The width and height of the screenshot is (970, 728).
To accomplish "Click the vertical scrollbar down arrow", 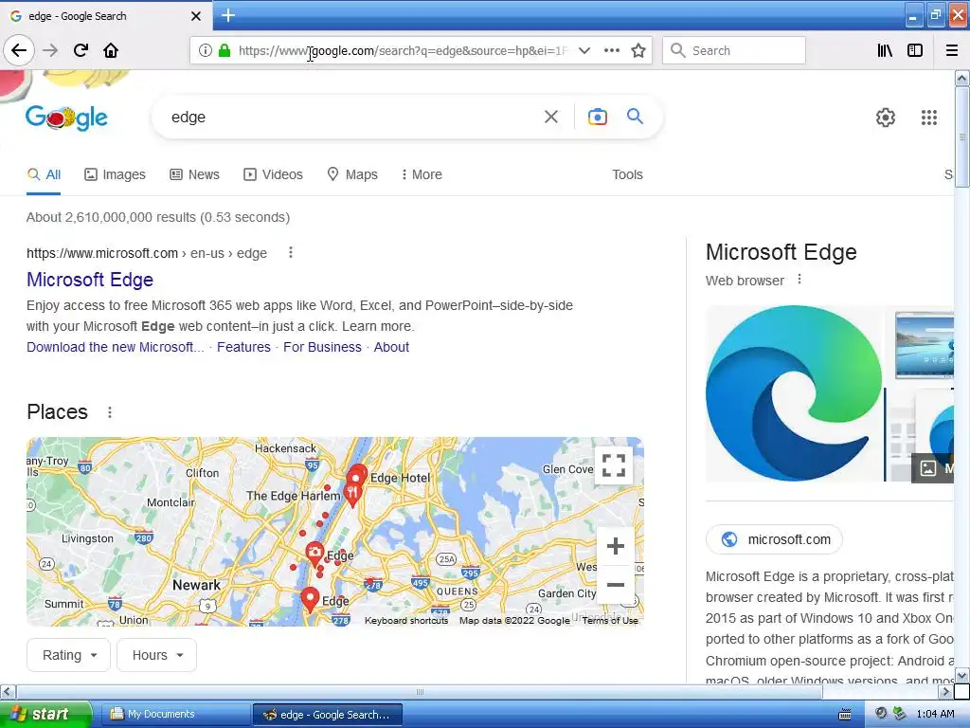I will click(961, 675).
